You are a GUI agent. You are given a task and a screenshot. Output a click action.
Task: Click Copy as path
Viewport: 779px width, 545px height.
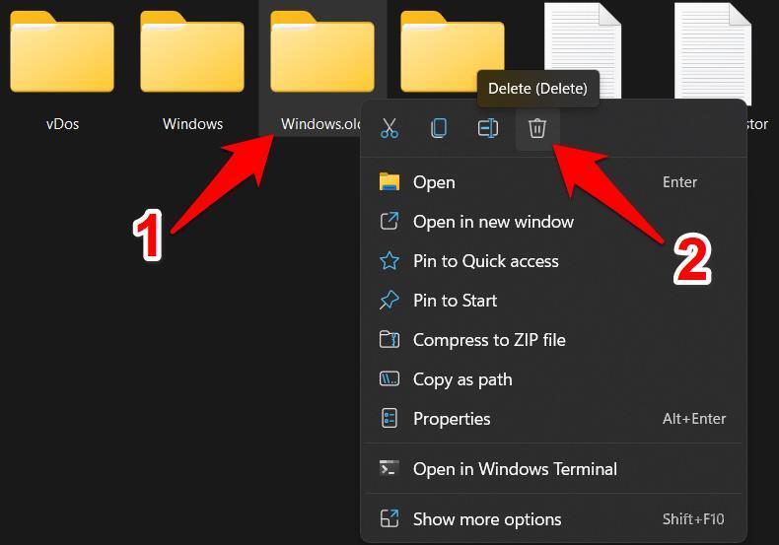462,379
